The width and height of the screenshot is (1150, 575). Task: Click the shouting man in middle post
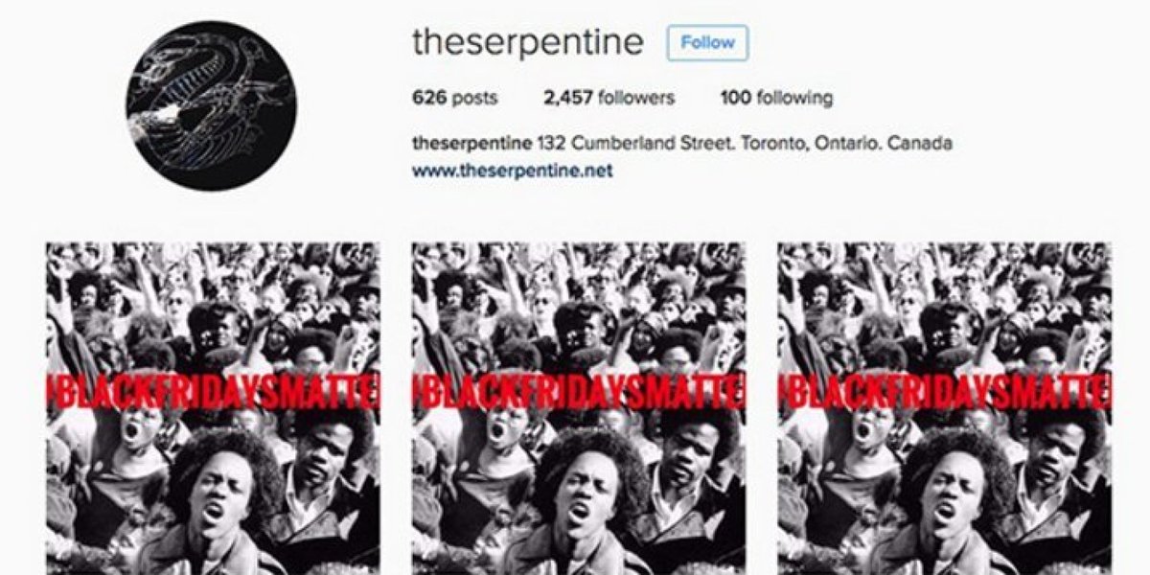pyautogui.click(x=585, y=503)
